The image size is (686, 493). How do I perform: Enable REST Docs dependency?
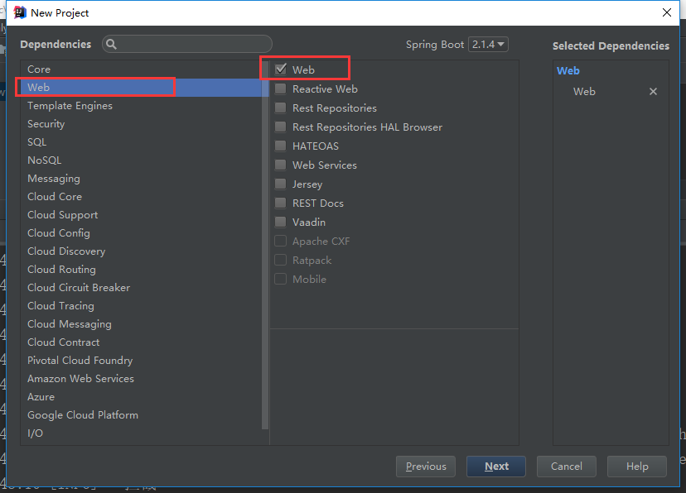[280, 203]
